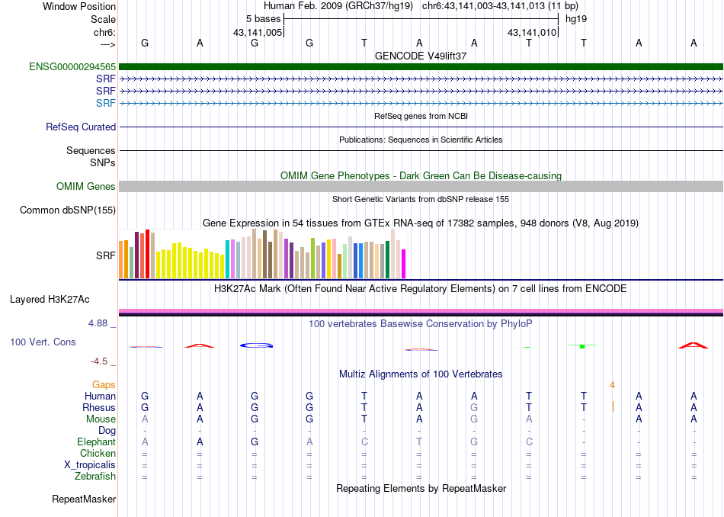Image resolution: width=724 pixels, height=517 pixels.
Task: Click the 'T' base in Elephant row
Action: coord(419,442)
